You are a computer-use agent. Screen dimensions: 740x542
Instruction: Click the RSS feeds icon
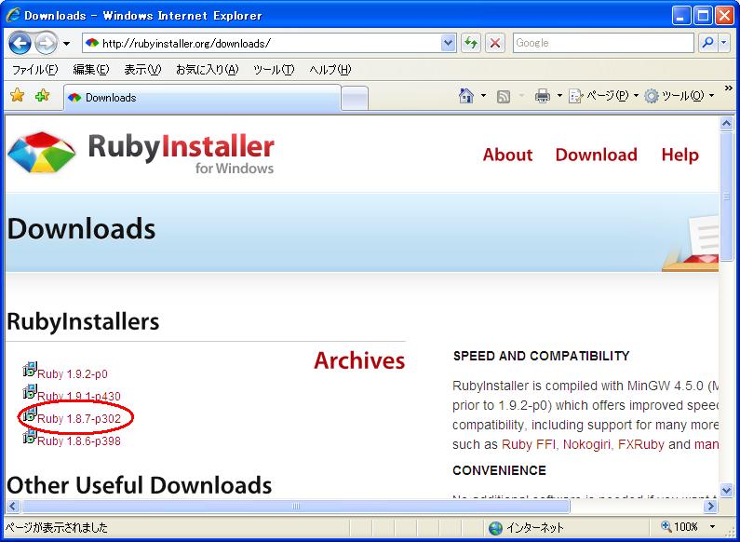click(504, 97)
